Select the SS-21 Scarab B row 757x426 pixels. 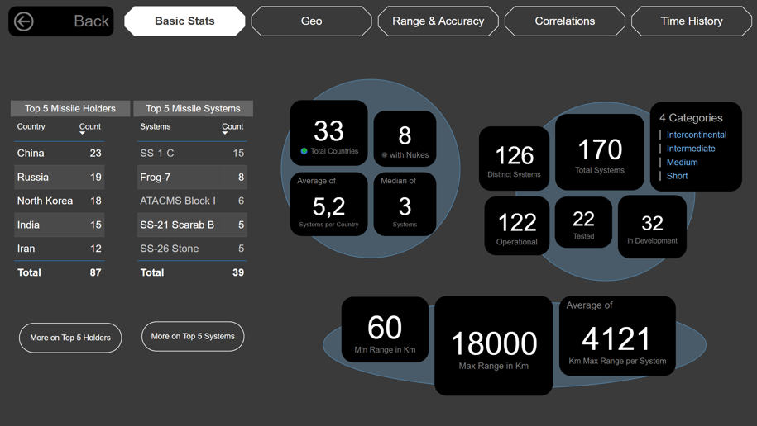tap(192, 225)
